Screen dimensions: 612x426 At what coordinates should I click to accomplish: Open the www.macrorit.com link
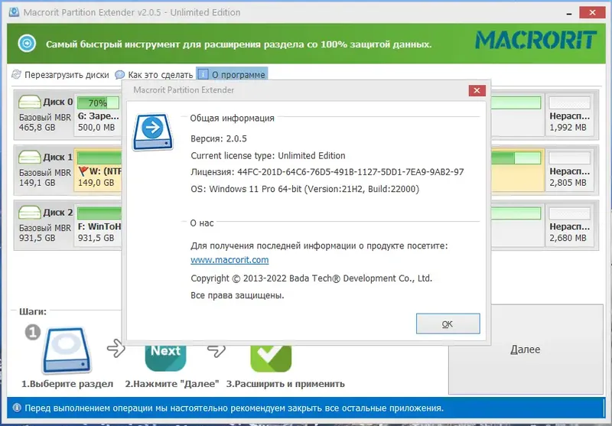pos(229,260)
